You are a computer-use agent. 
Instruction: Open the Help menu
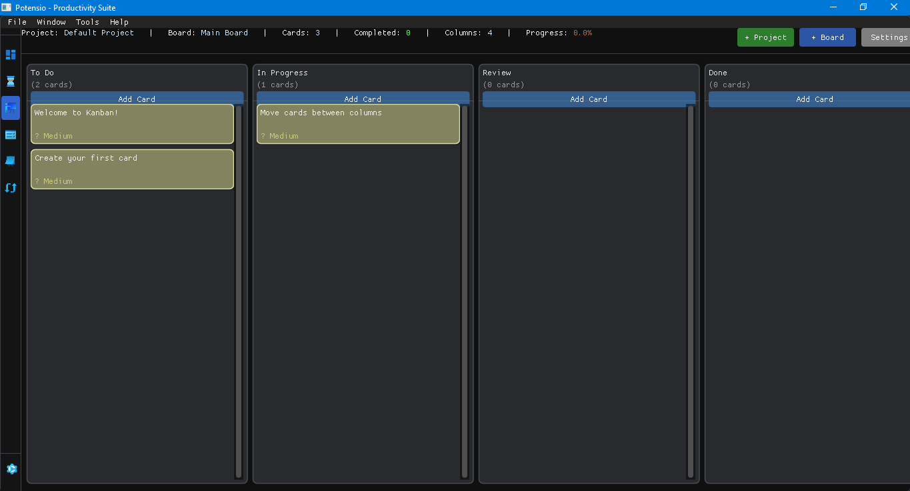pyautogui.click(x=119, y=22)
